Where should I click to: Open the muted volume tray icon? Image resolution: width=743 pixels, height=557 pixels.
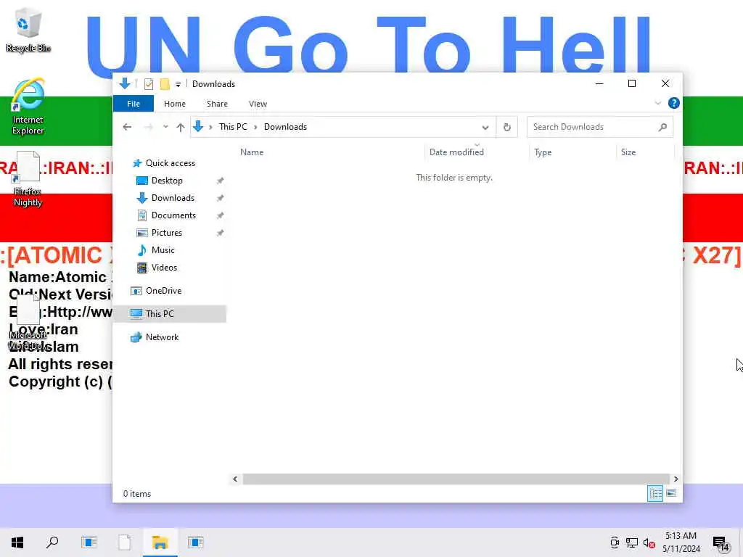tap(649, 542)
